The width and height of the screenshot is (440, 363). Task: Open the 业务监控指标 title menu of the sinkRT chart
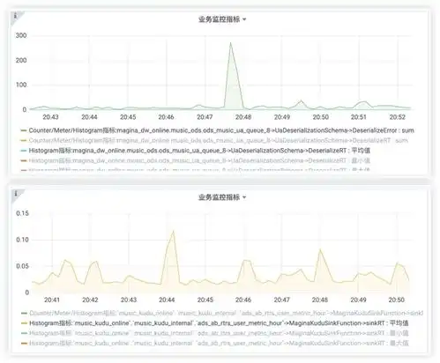tap(222, 197)
